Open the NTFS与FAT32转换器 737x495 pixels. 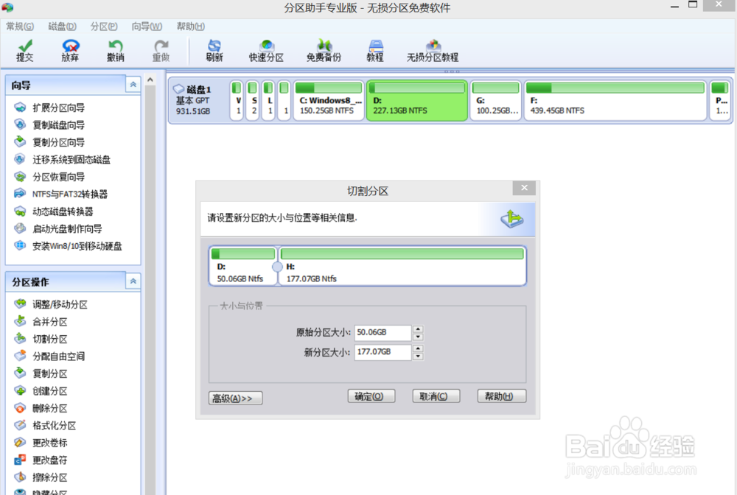point(61,194)
